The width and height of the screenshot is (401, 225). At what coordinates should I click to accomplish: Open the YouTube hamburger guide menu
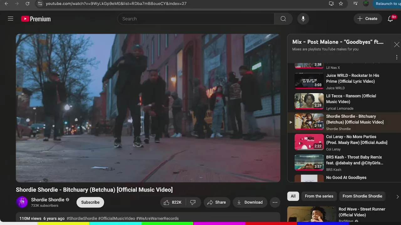click(x=10, y=19)
